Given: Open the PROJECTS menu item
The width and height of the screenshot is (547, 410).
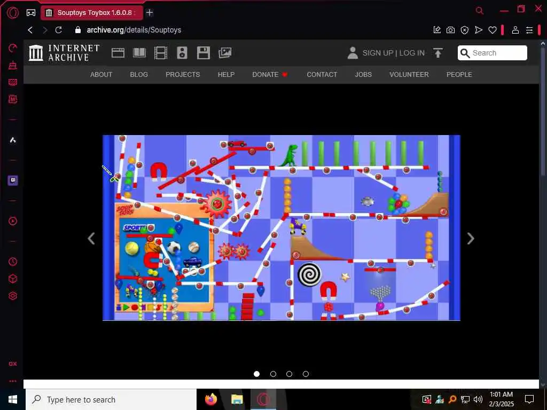Looking at the screenshot, I should coord(183,75).
